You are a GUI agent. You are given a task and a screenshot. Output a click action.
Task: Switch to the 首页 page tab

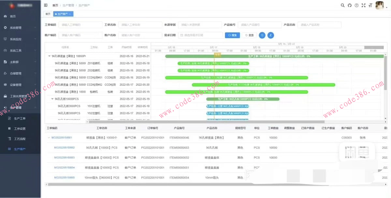tap(48, 14)
